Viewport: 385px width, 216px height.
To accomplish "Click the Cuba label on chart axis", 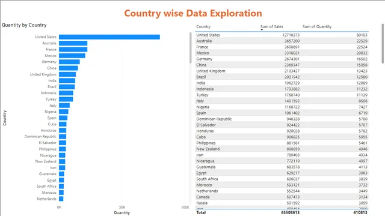I will point(52,124).
